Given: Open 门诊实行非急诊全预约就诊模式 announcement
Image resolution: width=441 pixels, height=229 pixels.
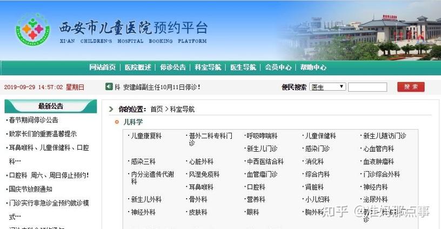Looking at the screenshot, I should tap(49, 210).
